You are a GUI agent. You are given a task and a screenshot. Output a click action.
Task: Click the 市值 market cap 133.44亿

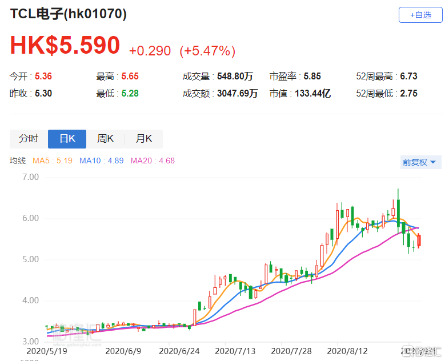coord(312,93)
